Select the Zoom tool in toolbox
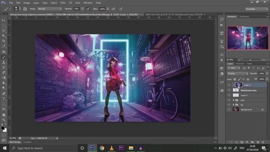270x152 pixels. (x=4, y=120)
